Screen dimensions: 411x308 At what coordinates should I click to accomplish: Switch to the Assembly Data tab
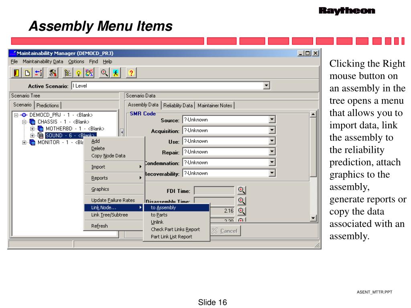143,105
